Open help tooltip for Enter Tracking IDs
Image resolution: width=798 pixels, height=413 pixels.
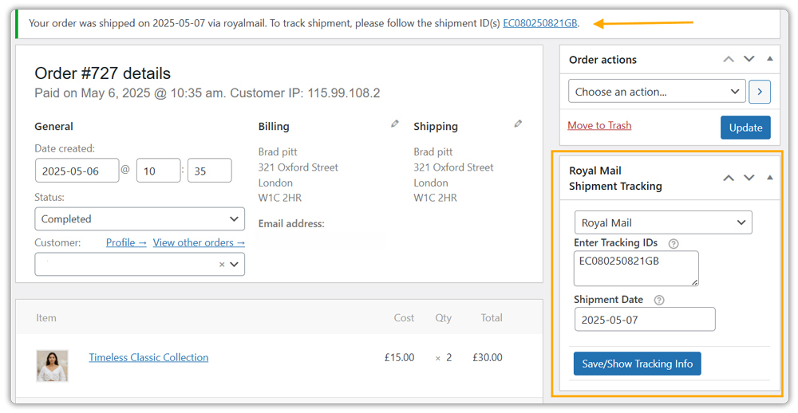[674, 244]
